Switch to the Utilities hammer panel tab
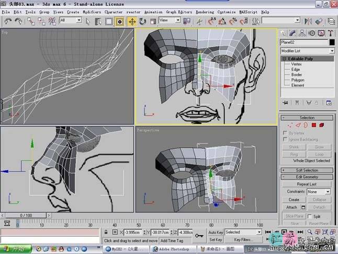 pos(331,33)
